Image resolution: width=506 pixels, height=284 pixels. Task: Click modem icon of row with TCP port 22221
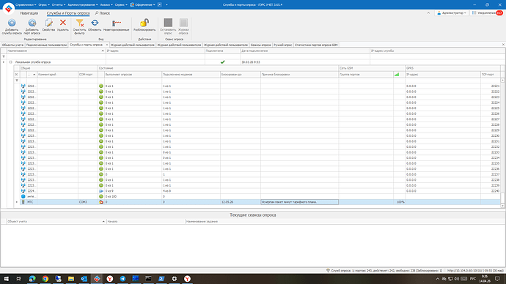pyautogui.click(x=23, y=86)
